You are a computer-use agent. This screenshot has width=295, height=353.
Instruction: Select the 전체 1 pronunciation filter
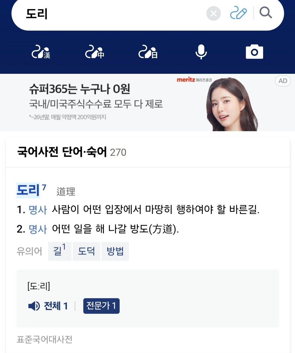point(56,306)
